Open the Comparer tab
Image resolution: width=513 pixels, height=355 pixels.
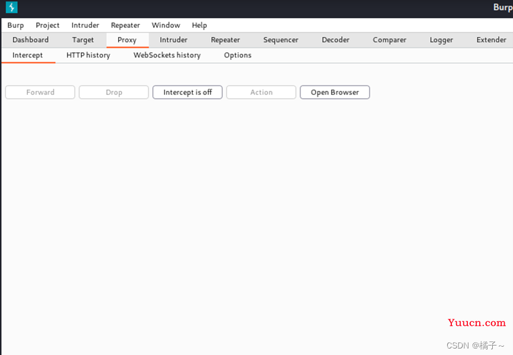(x=389, y=40)
